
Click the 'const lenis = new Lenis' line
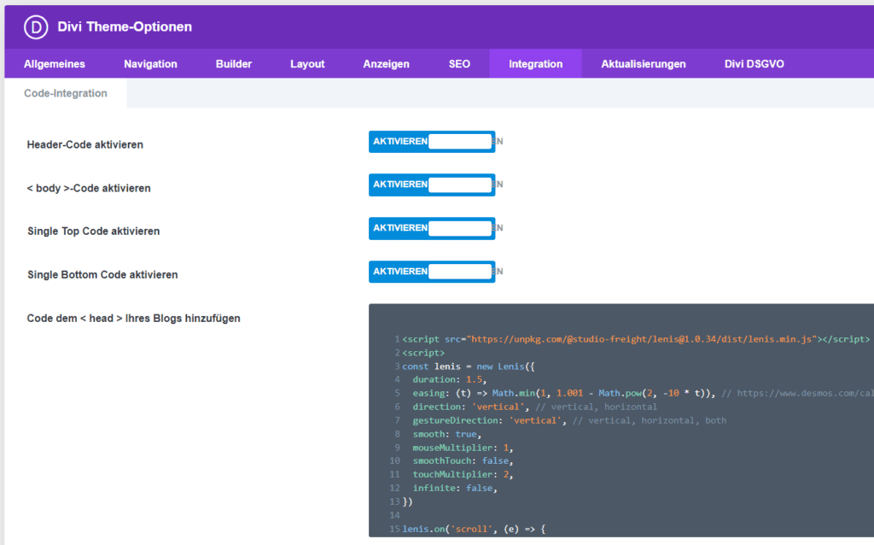(469, 366)
